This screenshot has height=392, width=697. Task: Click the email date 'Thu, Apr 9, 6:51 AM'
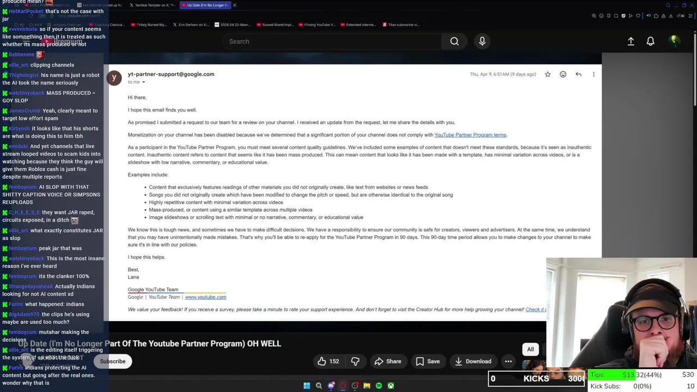click(503, 74)
